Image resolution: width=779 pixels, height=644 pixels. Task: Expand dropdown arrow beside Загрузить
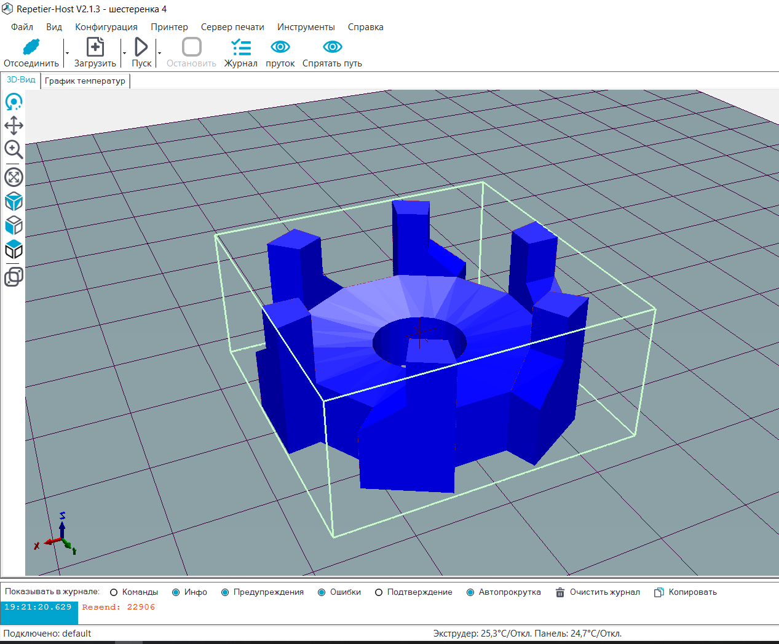click(124, 53)
